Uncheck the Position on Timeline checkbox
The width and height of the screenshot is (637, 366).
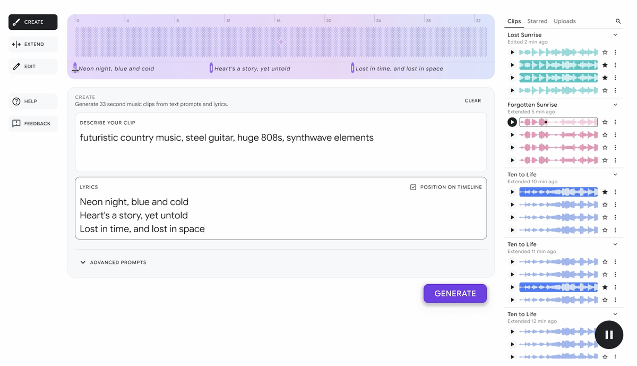point(413,187)
